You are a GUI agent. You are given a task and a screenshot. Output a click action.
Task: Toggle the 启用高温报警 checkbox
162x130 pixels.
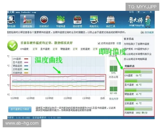(x=99, y=43)
